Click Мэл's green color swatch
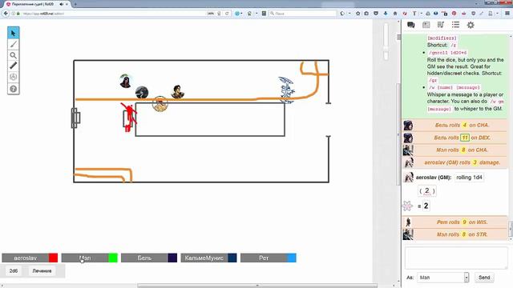This screenshot has width=513, height=288. [x=113, y=258]
